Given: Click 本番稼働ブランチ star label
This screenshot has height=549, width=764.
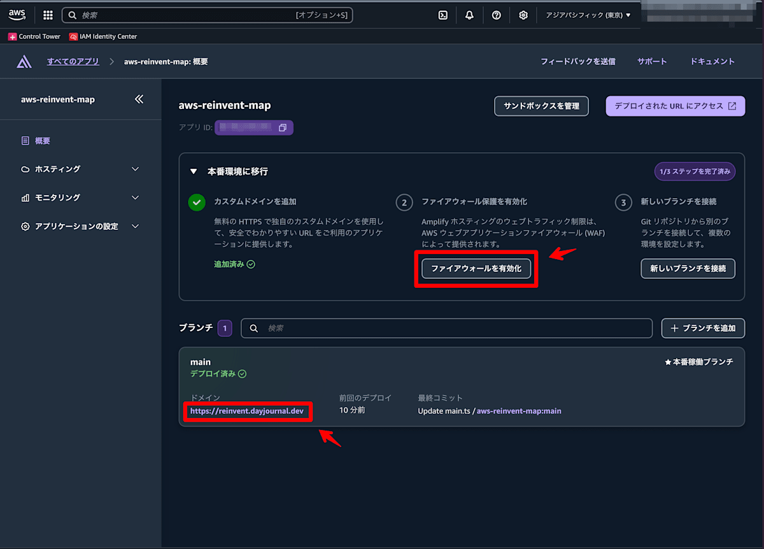Looking at the screenshot, I should pos(699,362).
